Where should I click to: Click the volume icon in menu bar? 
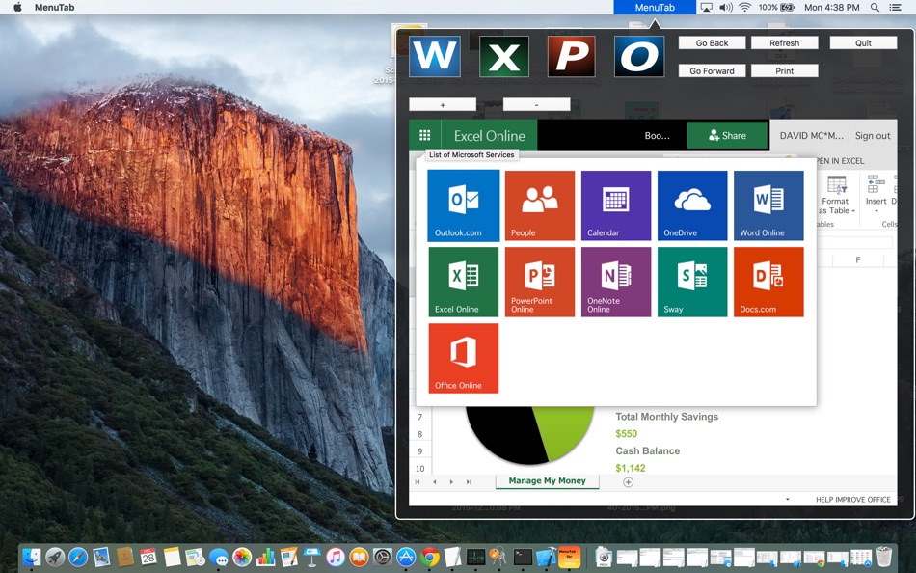(x=725, y=7)
